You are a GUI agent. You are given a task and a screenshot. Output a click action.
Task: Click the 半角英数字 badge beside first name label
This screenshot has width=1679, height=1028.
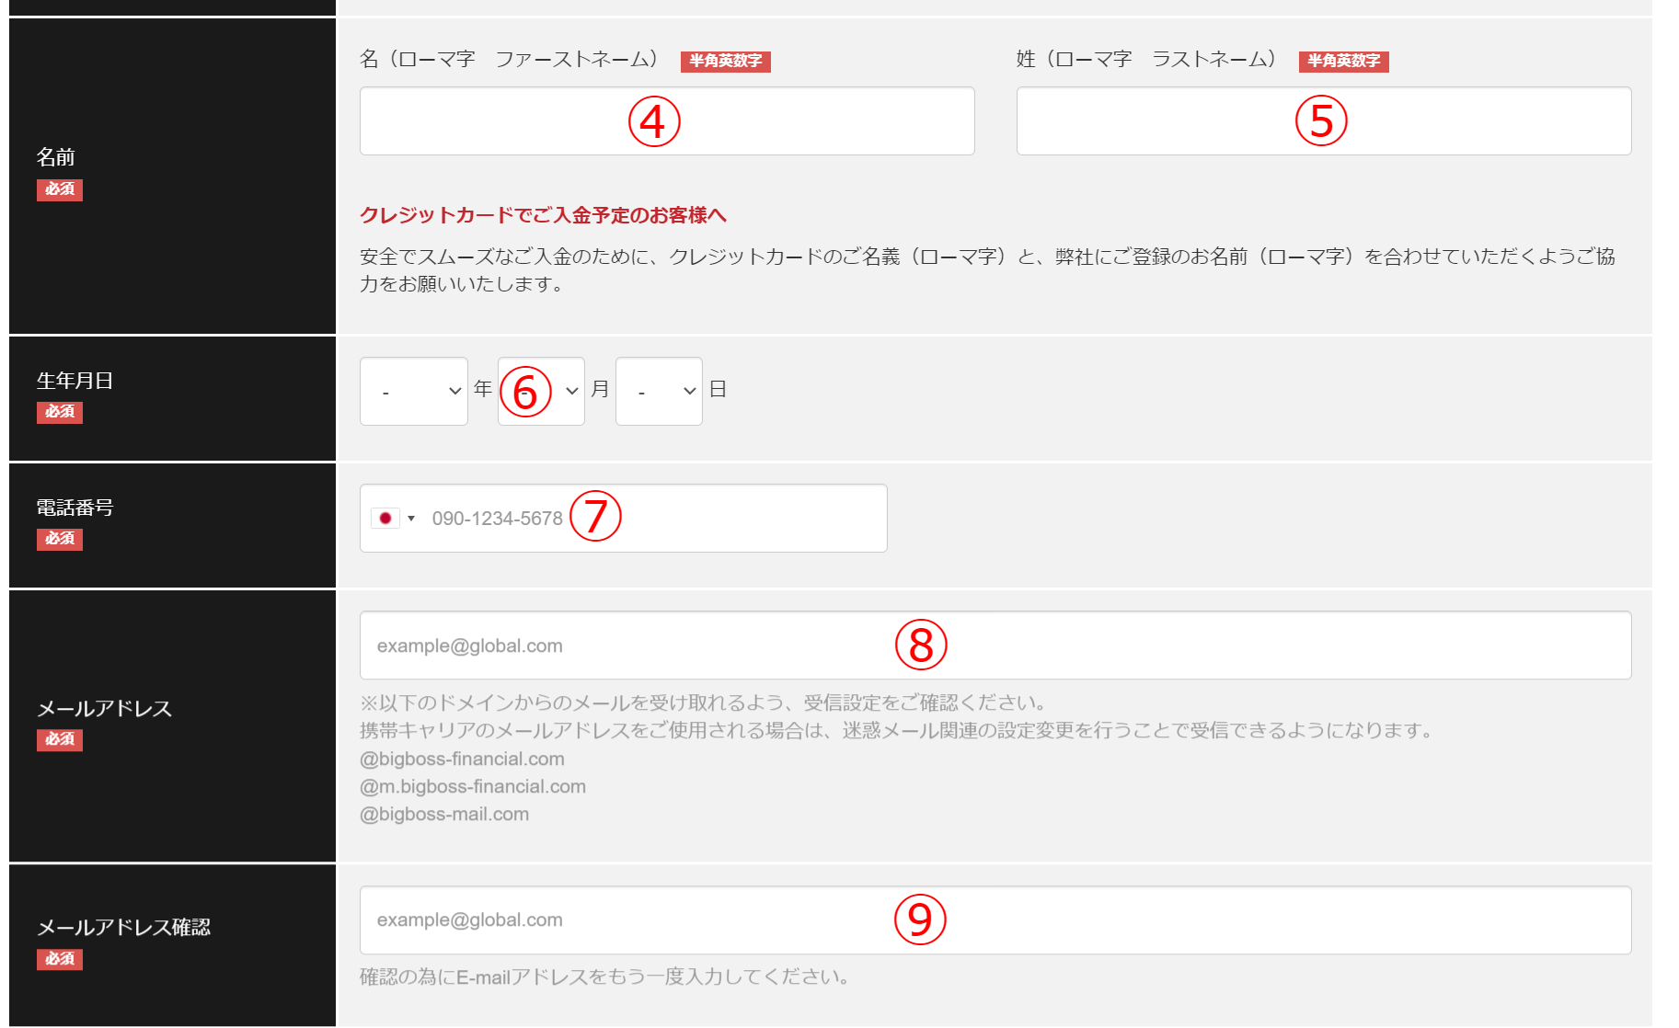(x=725, y=62)
